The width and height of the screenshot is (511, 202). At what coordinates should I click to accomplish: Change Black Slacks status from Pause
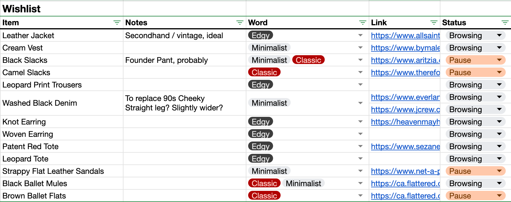pyautogui.click(x=476, y=60)
